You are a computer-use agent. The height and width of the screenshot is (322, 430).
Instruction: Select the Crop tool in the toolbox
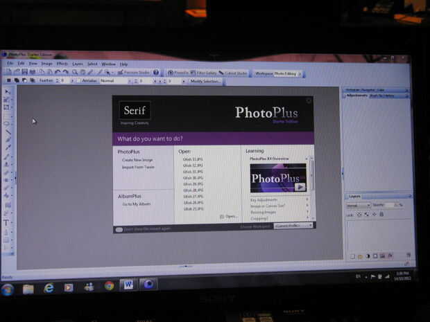6,107
